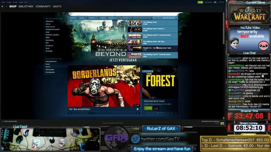
Task: Open the COMMUNITY tab
Action: point(43,6)
